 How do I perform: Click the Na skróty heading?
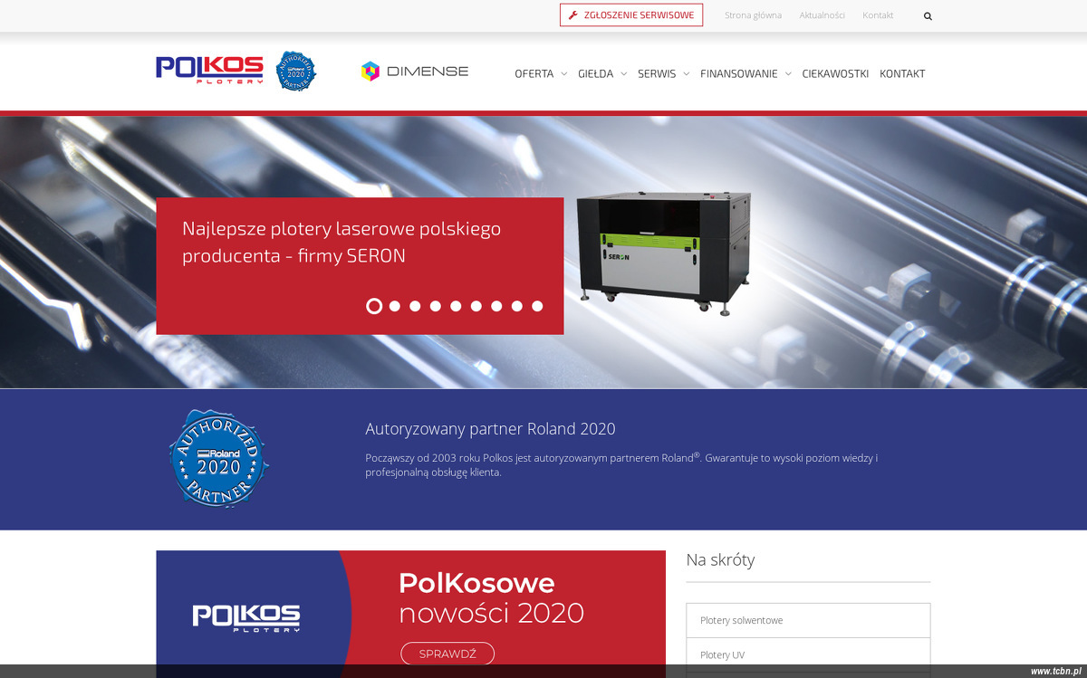720,559
